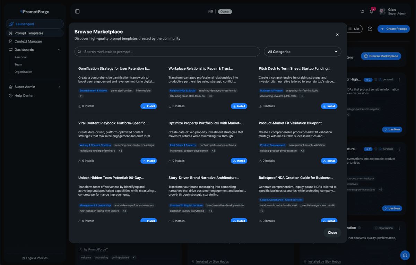Viewport: 416px width, 265px height.
Task: Select the Team dashboard entry
Action: pos(18,65)
